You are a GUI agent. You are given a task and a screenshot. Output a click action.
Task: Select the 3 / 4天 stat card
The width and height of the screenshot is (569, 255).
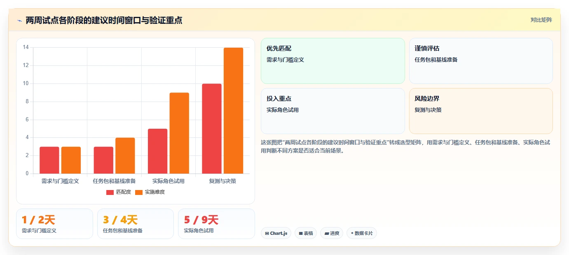coord(136,224)
